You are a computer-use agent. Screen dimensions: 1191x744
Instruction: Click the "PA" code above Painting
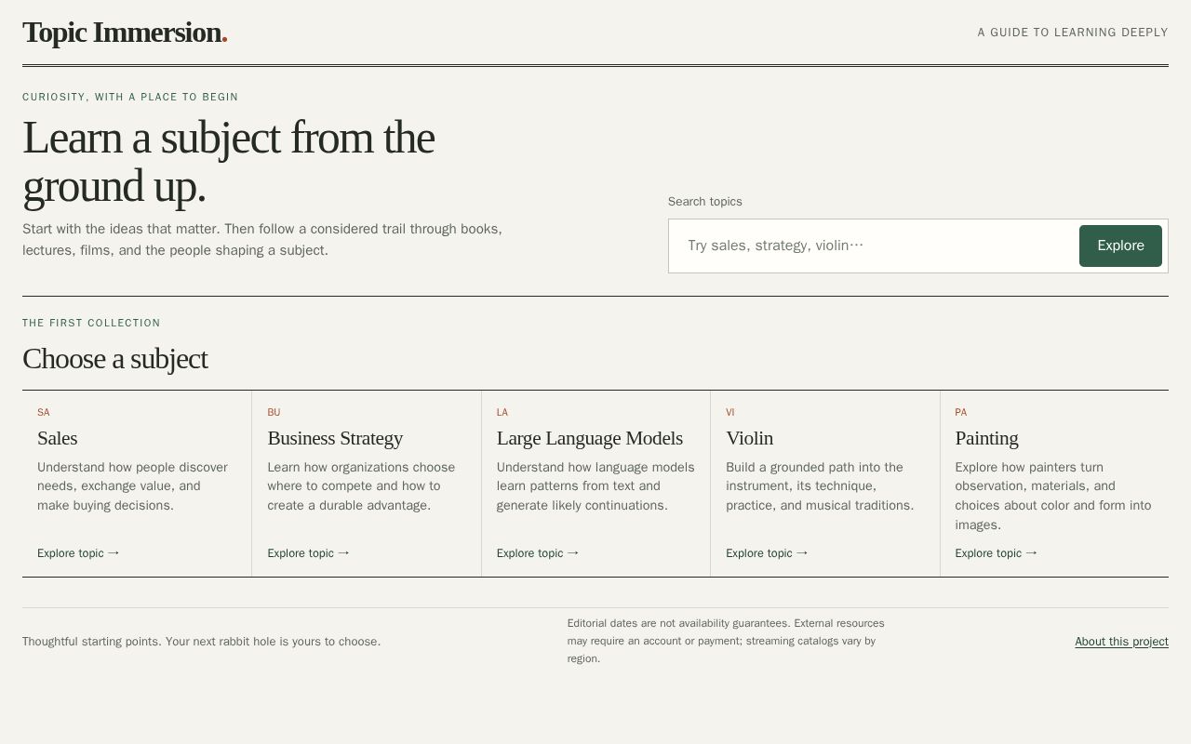(961, 413)
